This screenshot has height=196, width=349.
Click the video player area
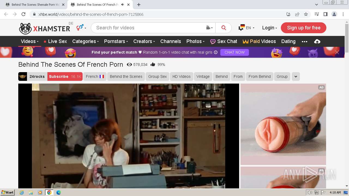[129, 136]
